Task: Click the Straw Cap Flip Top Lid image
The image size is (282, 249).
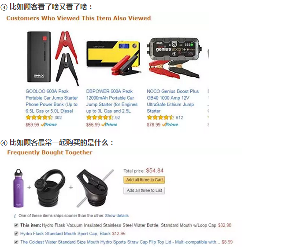Action: click(94, 188)
